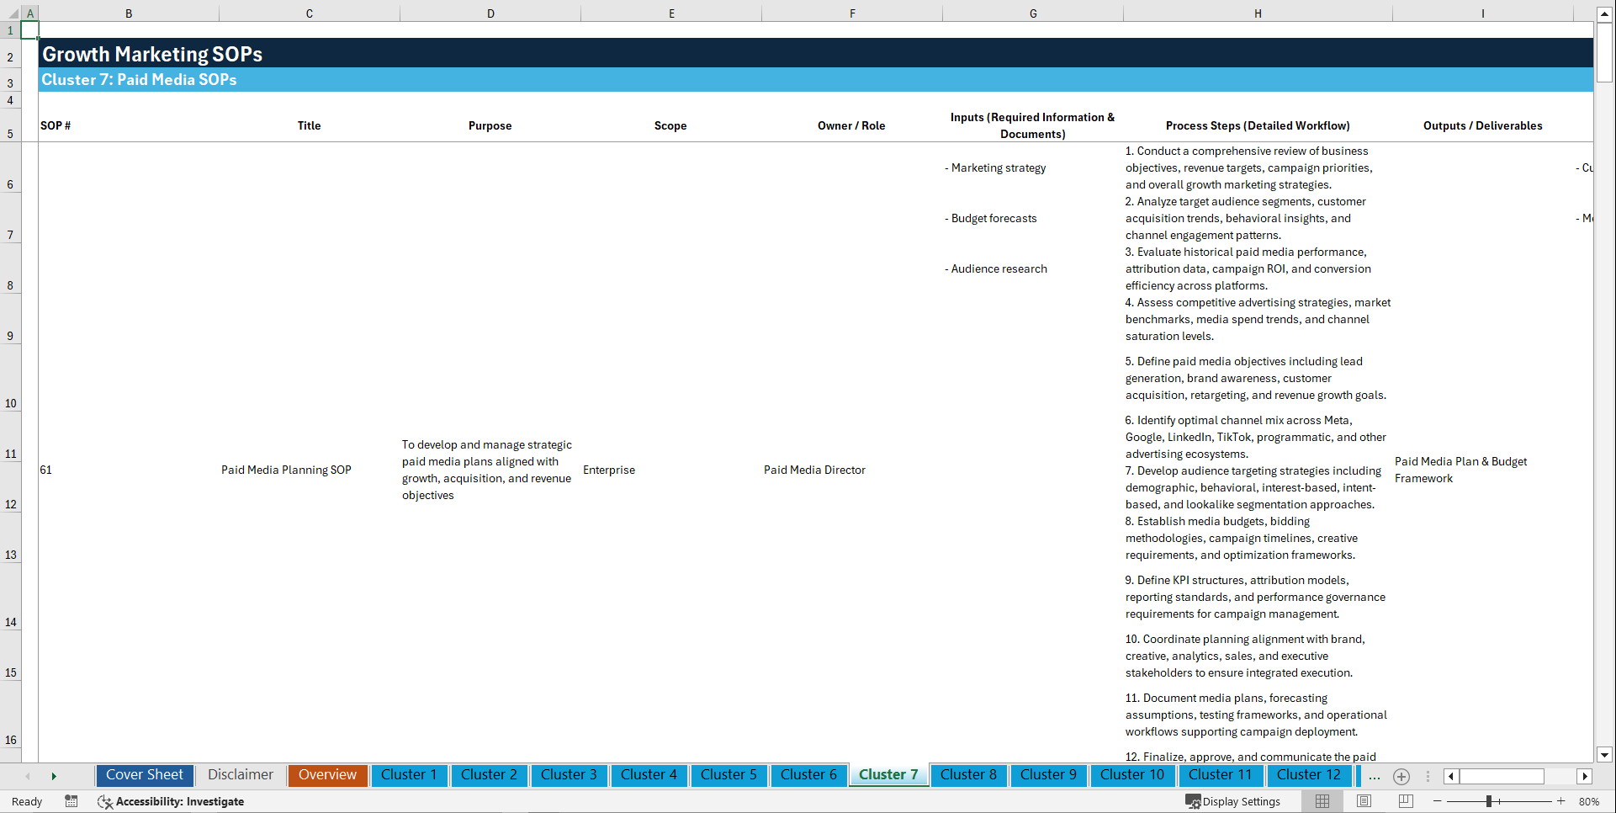
Task: Select the Paid Media Director cell
Action: point(814,470)
